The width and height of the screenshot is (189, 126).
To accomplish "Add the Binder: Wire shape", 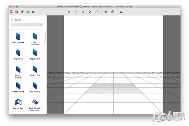I will point(35,87).
